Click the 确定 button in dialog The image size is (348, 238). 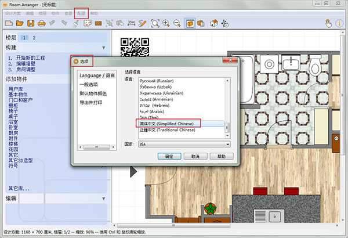[169, 157]
